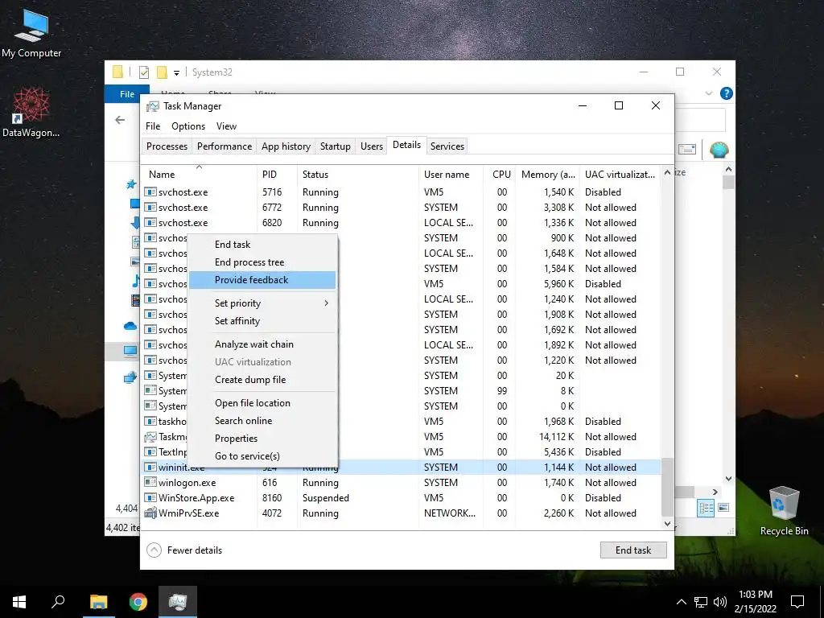The width and height of the screenshot is (824, 618).
Task: Launch Google Chrome from taskbar
Action: click(138, 602)
